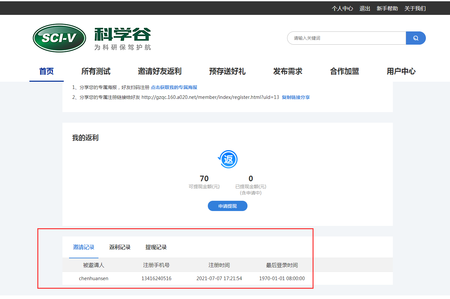The width and height of the screenshot is (450, 299).
Task: Select 发布需求 in the main menu
Action: pos(288,71)
